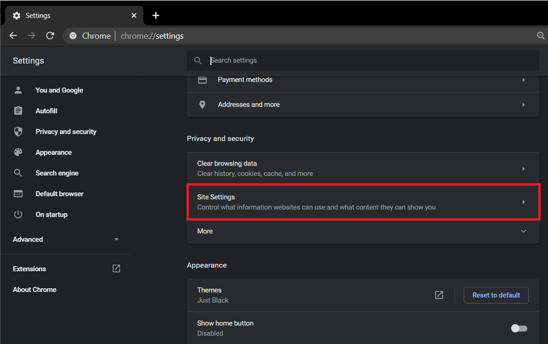The height and width of the screenshot is (344, 548).
Task: Click the On startup power icon
Action: pos(18,215)
